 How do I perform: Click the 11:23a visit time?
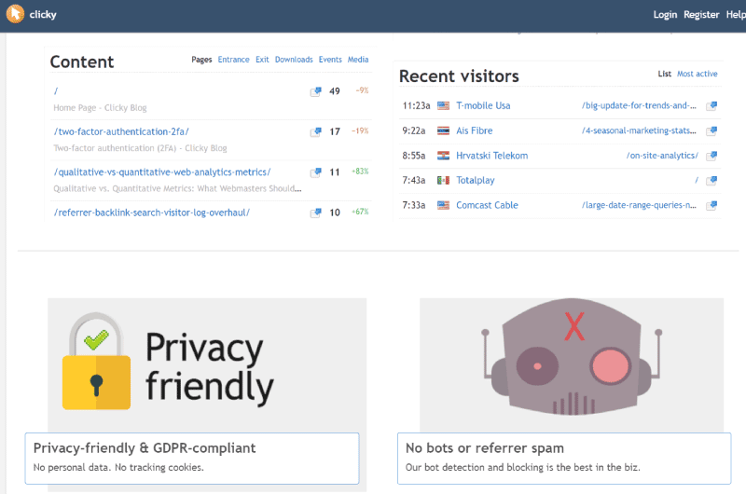coord(416,105)
